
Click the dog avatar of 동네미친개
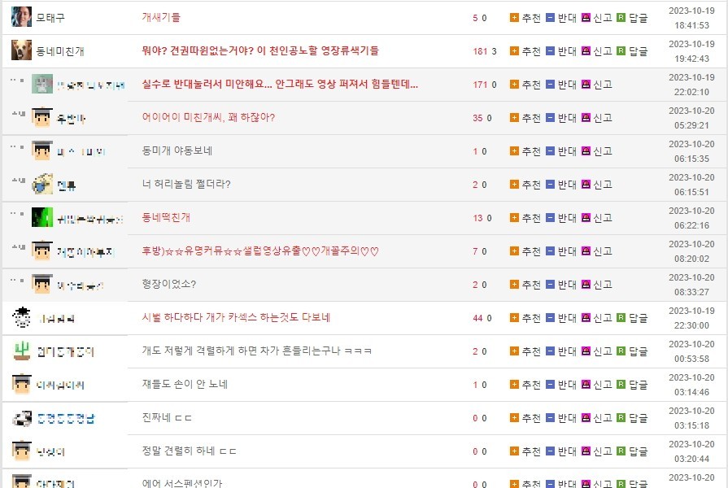click(x=22, y=50)
